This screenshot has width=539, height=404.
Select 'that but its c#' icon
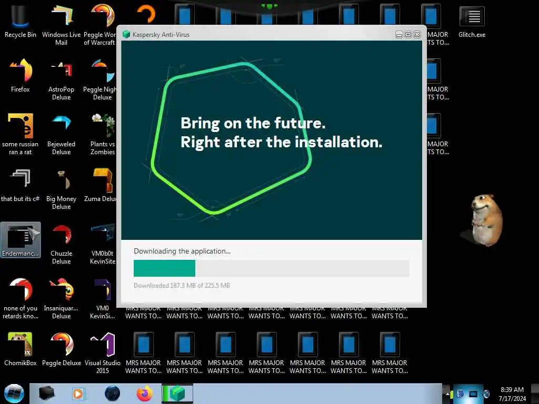point(21,186)
